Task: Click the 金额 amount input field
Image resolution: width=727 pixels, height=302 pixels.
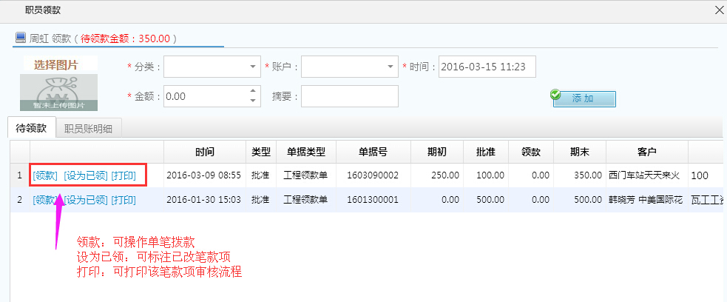Action: coord(205,96)
